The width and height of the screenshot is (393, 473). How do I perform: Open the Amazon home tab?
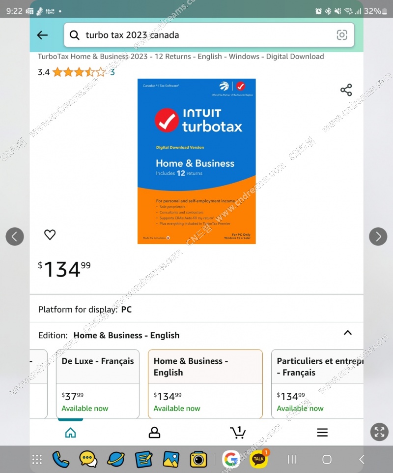70,433
